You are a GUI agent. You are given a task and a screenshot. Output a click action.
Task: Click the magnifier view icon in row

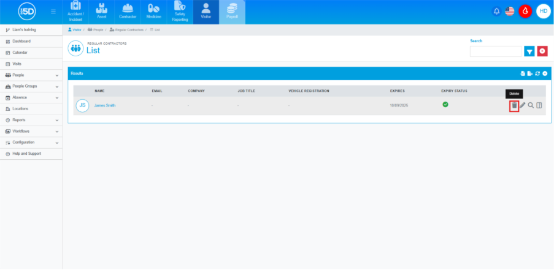pyautogui.click(x=531, y=105)
